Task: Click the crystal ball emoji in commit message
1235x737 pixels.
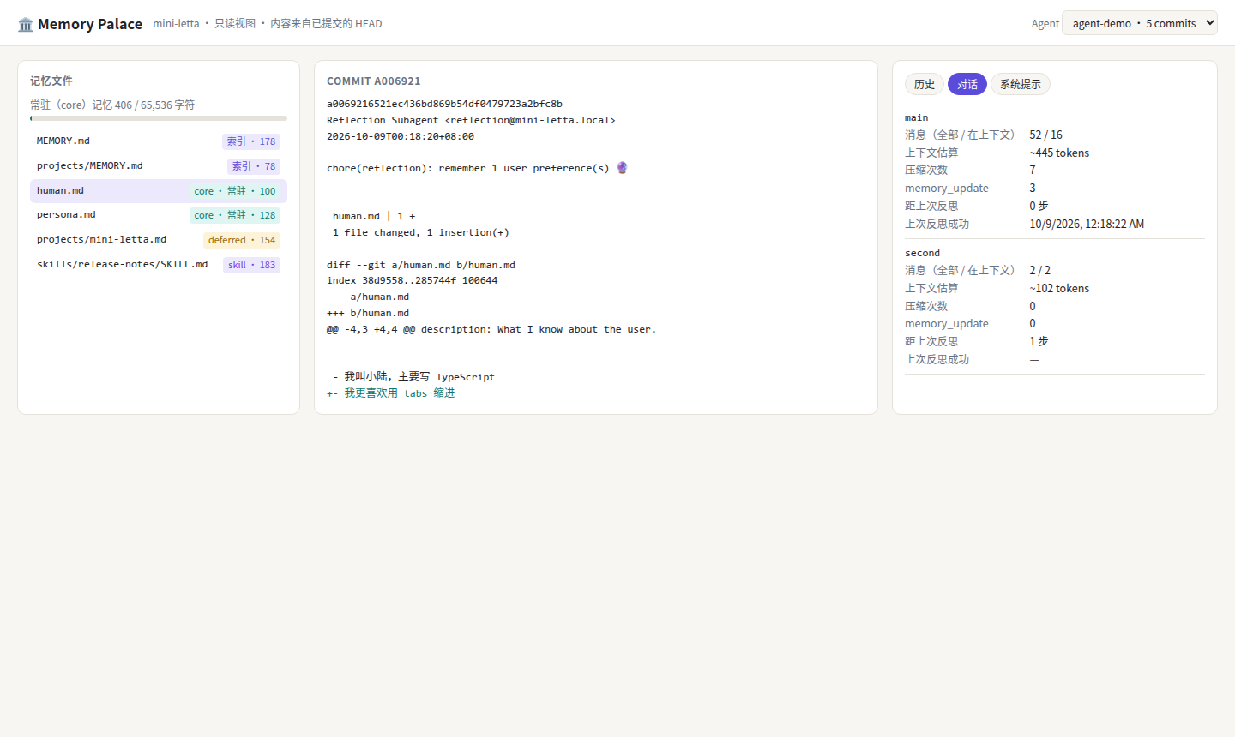Action: coord(623,168)
